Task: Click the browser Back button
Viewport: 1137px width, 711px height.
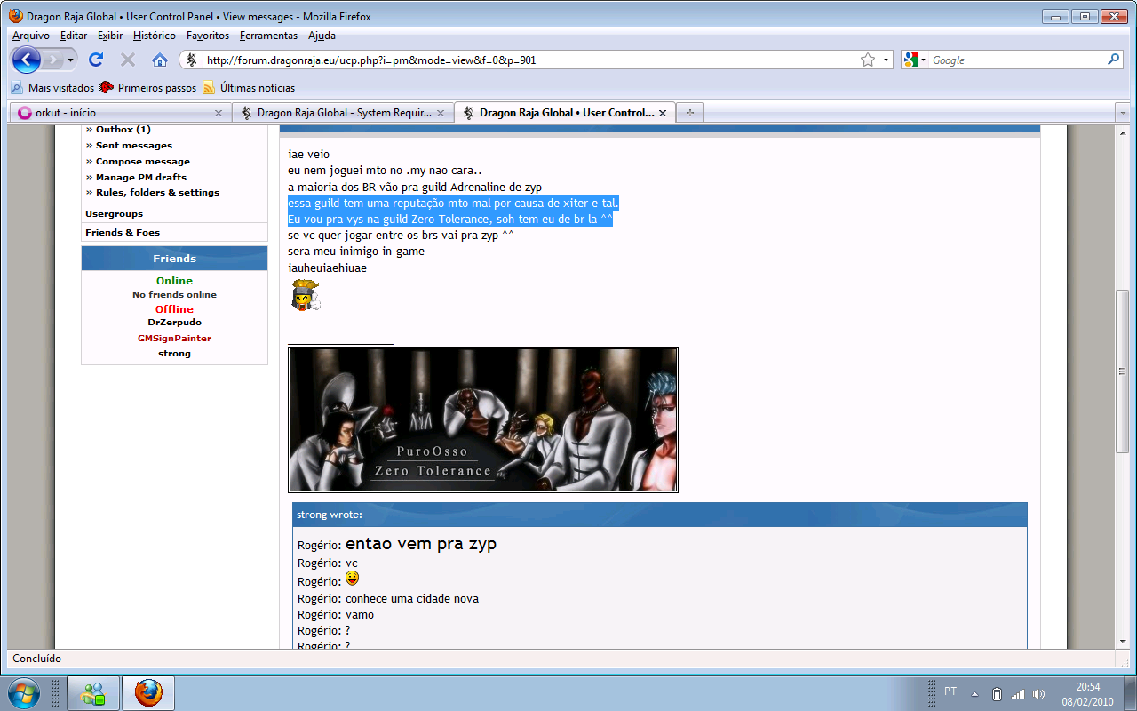Action: point(26,60)
